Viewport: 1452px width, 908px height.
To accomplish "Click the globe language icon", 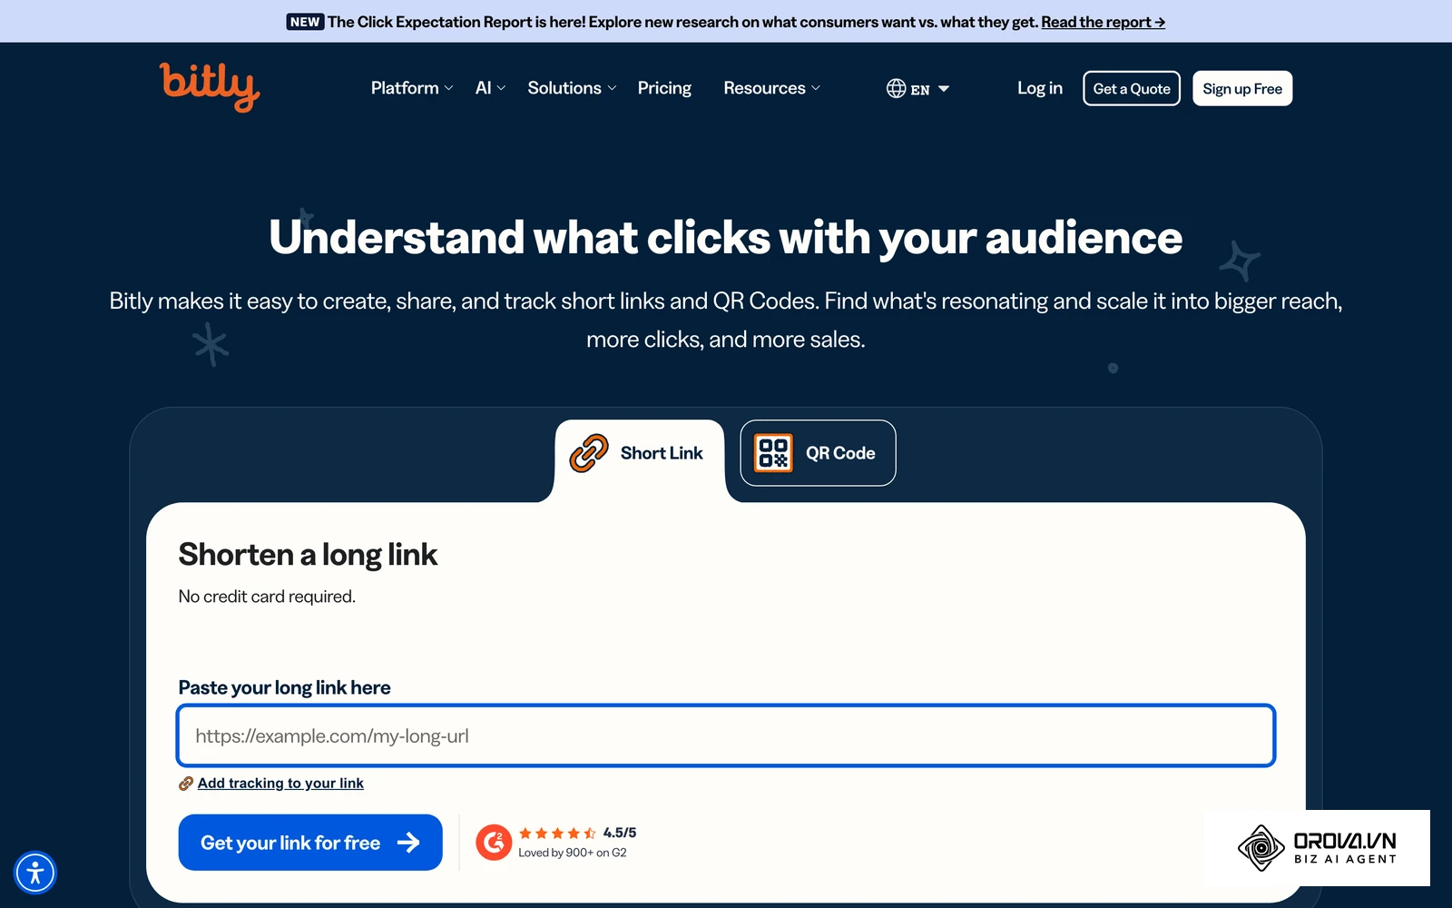I will pos(896,88).
